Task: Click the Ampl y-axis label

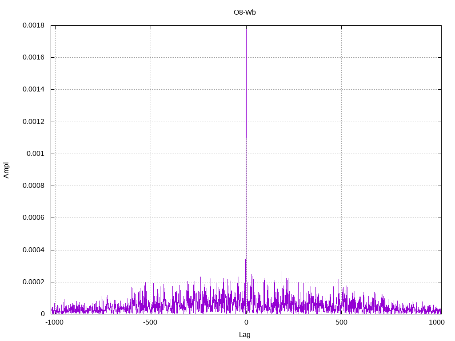Action: pos(6,170)
